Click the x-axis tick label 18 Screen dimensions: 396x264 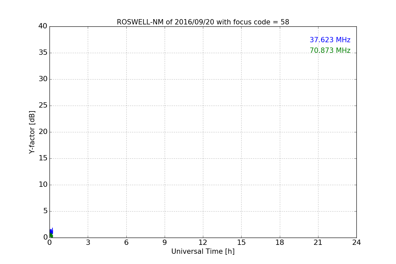pos(280,243)
